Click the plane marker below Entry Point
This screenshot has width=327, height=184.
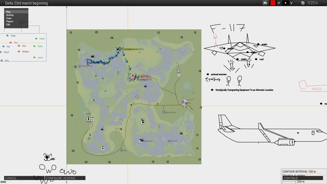pyautogui.click(x=145, y=86)
